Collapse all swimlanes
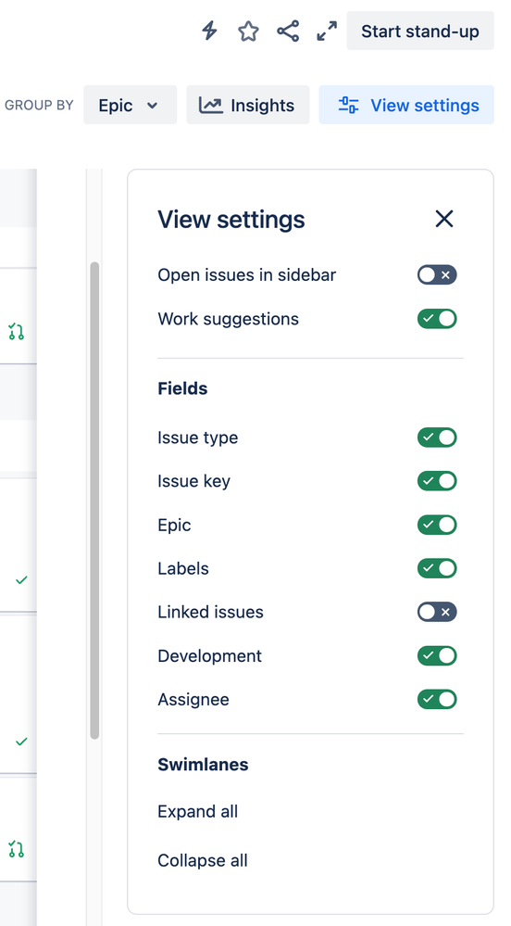The image size is (511, 926). (203, 860)
